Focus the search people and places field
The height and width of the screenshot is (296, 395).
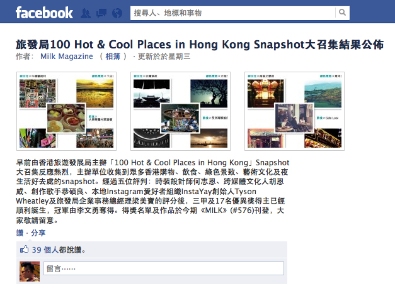click(232, 13)
